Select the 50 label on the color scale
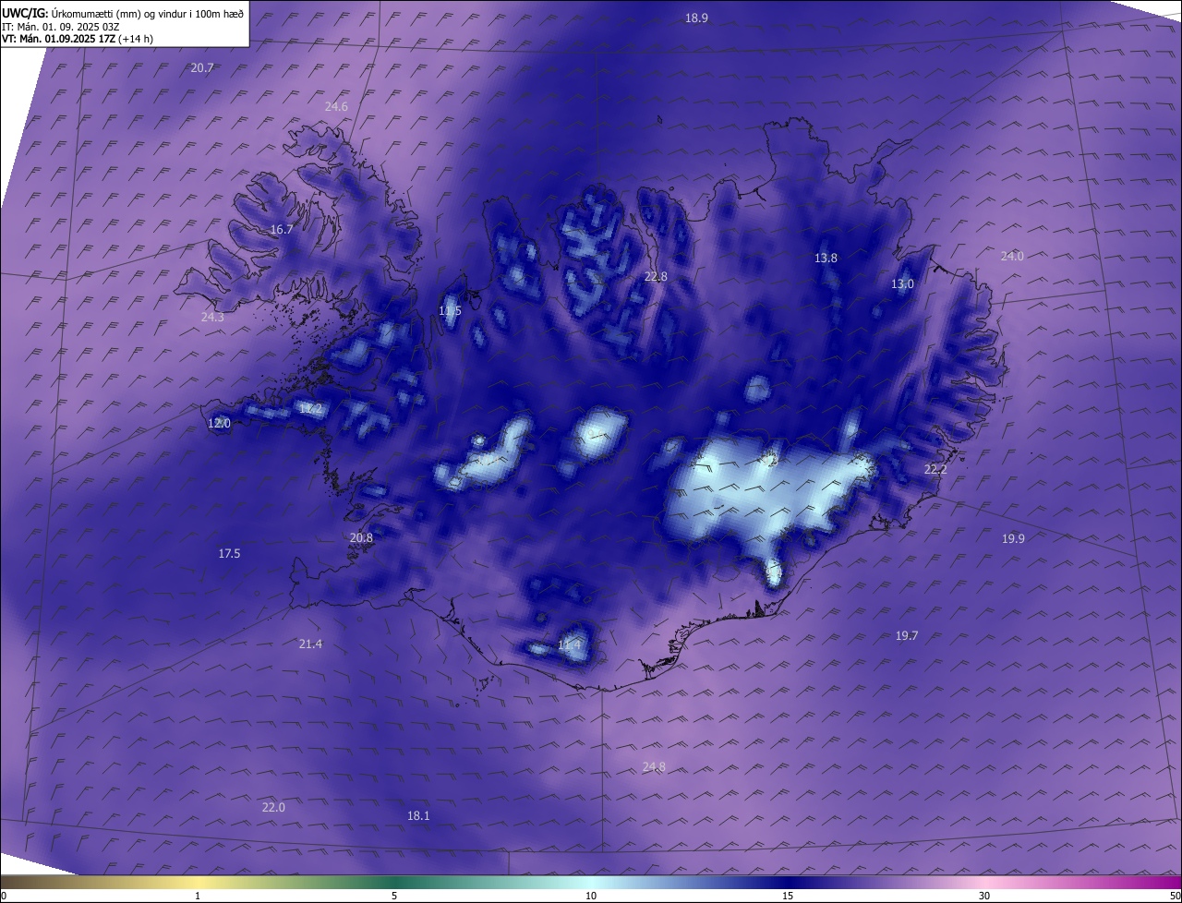Viewport: 1182px width, 903px height. (x=1175, y=896)
